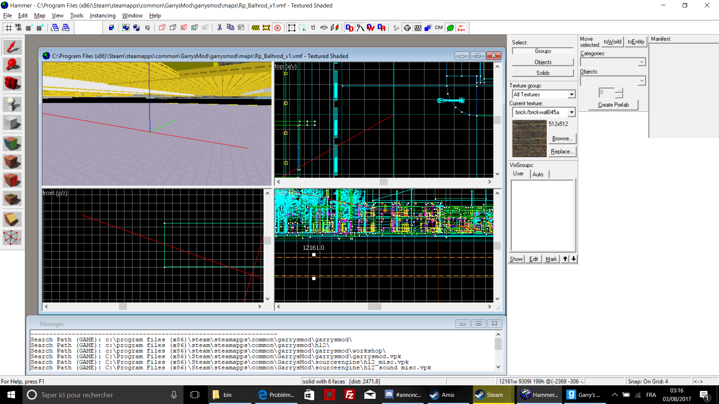Toggle the 3D grid display
The height and width of the screenshot is (404, 719).
pyautogui.click(x=18, y=28)
